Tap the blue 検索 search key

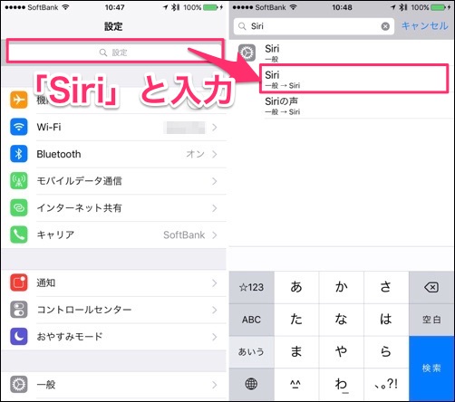click(x=431, y=368)
